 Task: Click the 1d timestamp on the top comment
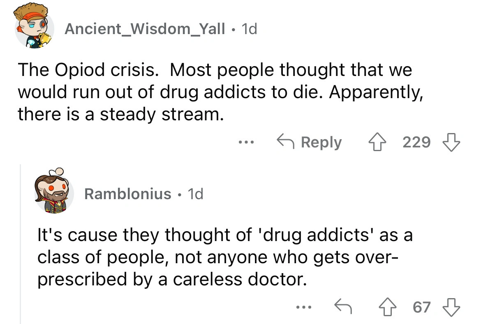[x=249, y=28]
